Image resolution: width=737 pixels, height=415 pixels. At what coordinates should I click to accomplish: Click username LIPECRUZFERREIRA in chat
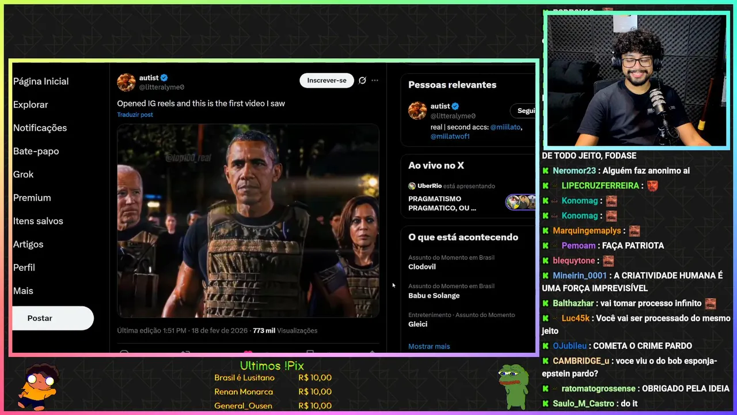(x=601, y=186)
